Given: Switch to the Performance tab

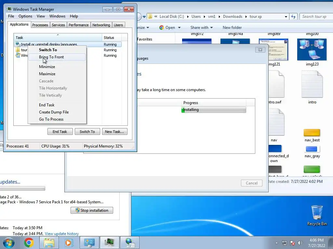Looking at the screenshot, I should [x=79, y=25].
